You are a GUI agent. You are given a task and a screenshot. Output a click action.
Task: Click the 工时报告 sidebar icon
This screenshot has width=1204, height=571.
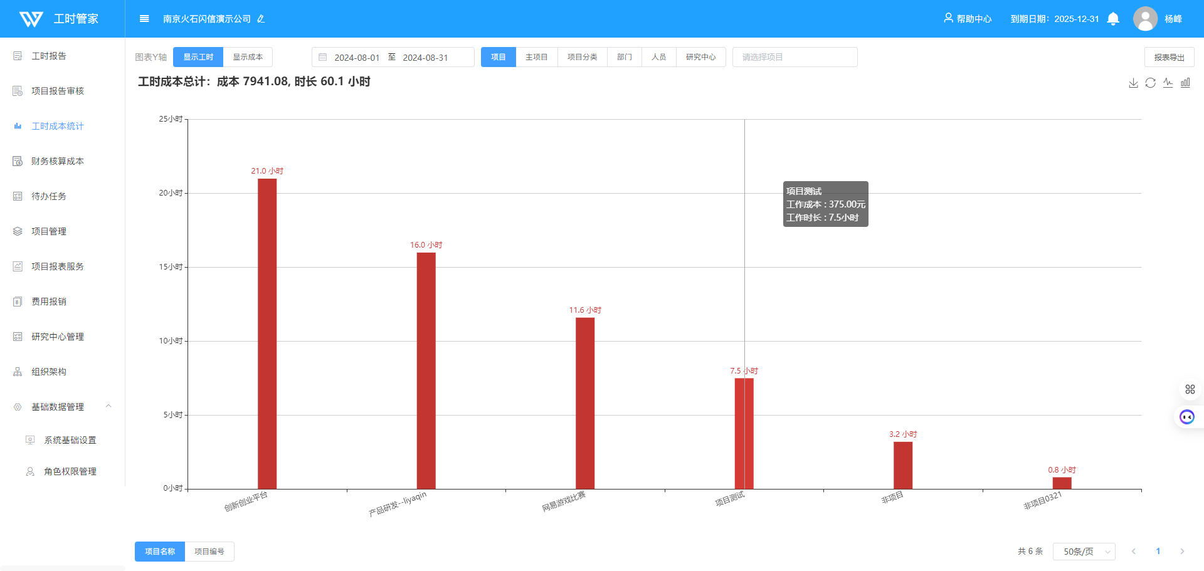pyautogui.click(x=18, y=56)
